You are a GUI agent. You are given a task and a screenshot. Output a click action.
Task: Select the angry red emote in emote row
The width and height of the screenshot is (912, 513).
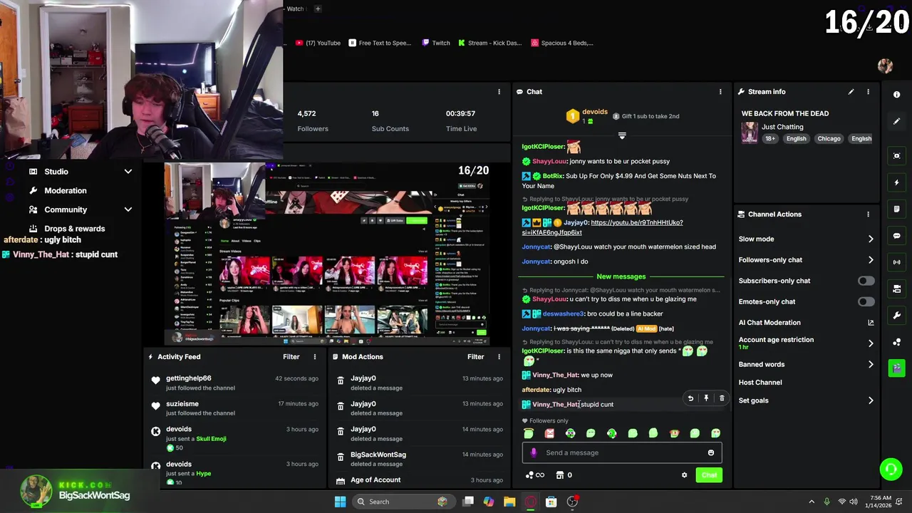[549, 433]
